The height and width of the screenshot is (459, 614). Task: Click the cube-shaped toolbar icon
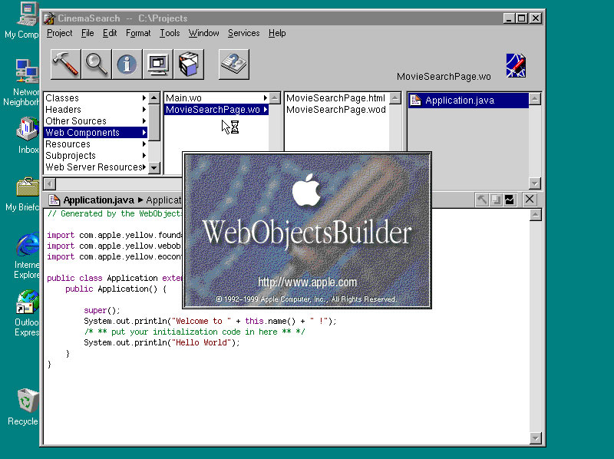click(189, 64)
